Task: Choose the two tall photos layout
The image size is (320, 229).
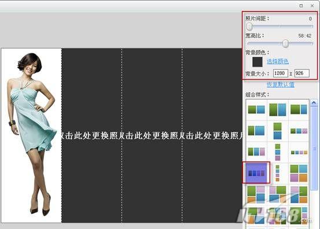Action: tap(278, 110)
